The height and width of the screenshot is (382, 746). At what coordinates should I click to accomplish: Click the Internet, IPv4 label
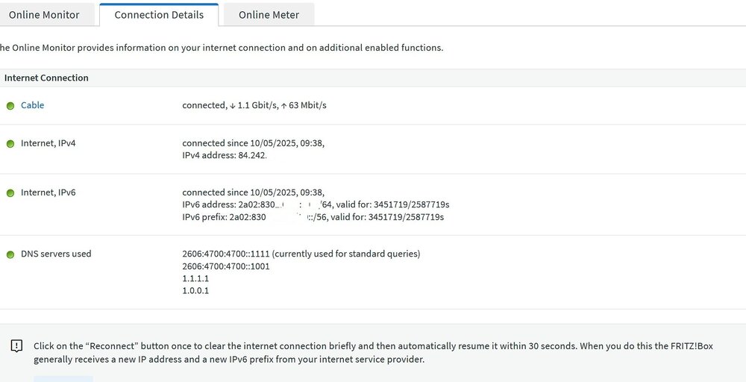[x=48, y=143]
